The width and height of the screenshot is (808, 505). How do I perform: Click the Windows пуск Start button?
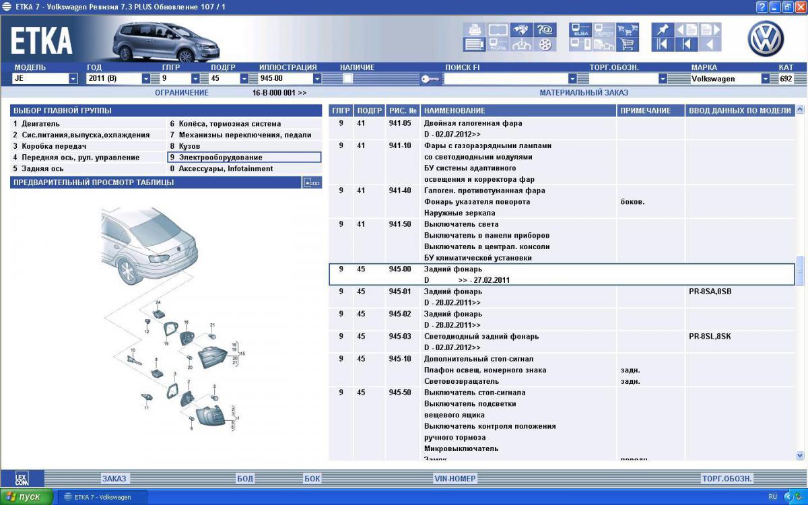(26, 497)
